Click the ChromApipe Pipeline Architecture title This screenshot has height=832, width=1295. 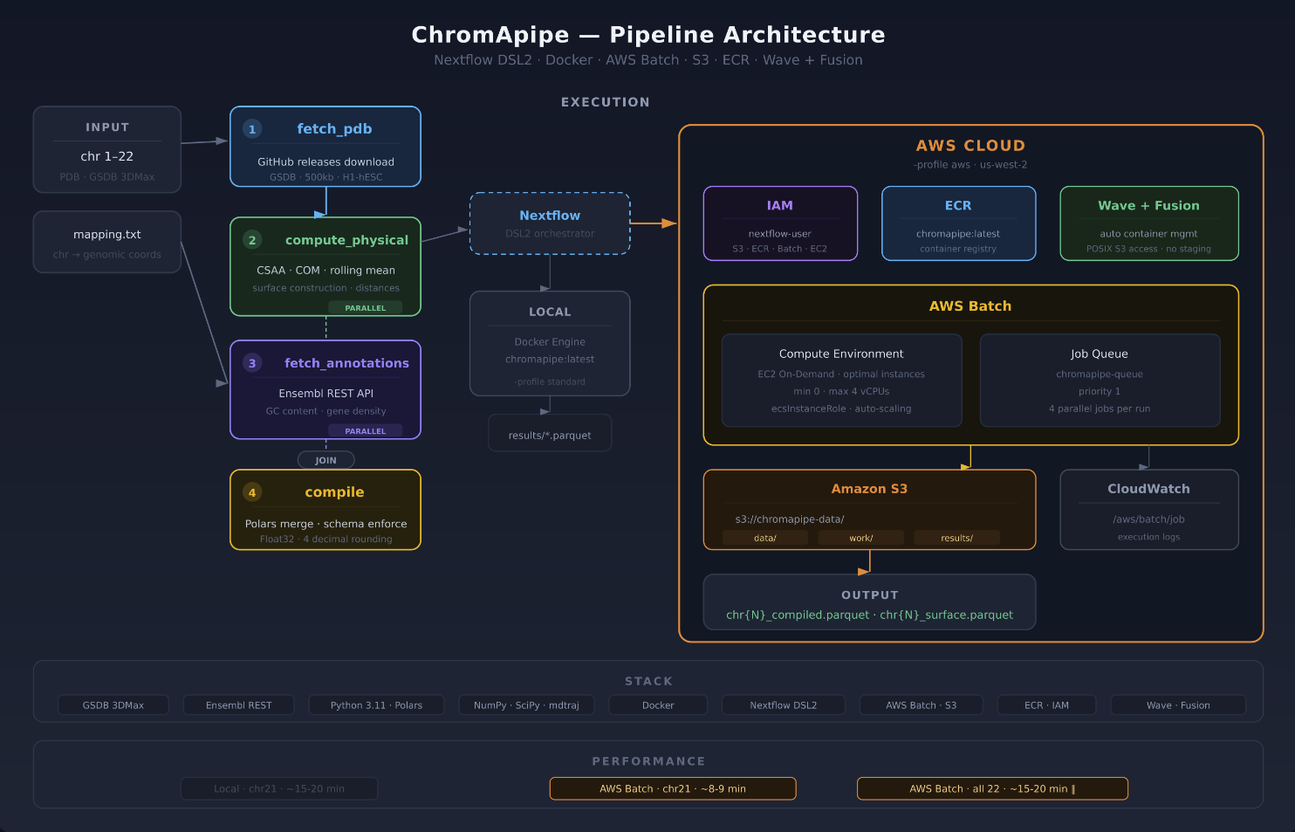648,35
